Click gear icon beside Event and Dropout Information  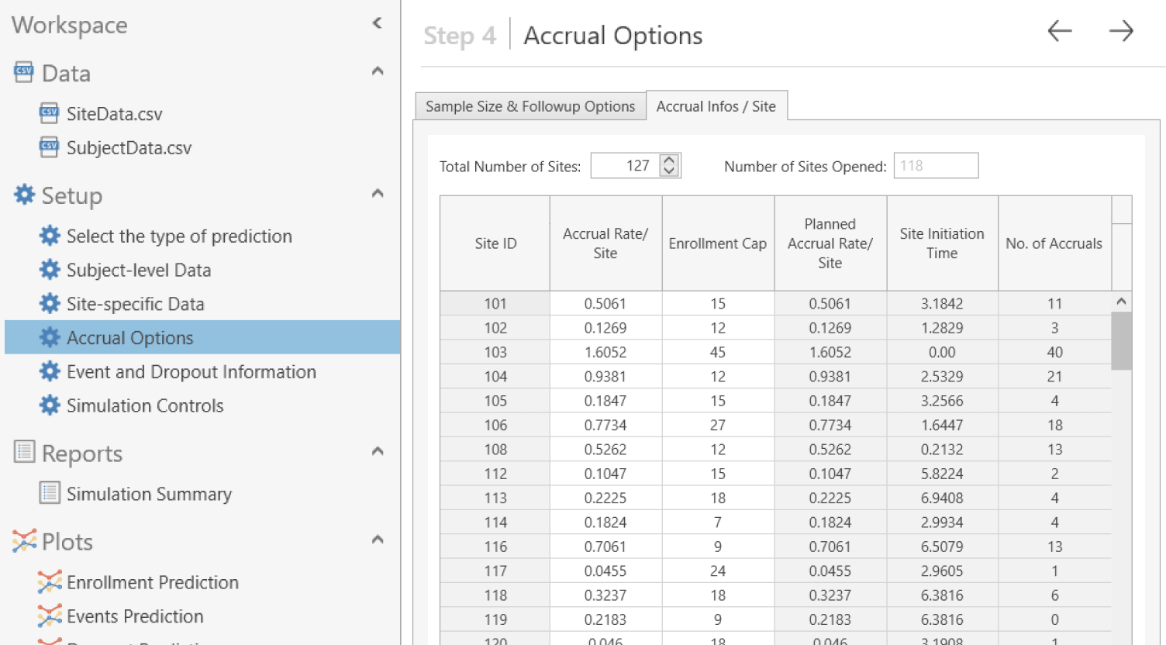coord(50,371)
